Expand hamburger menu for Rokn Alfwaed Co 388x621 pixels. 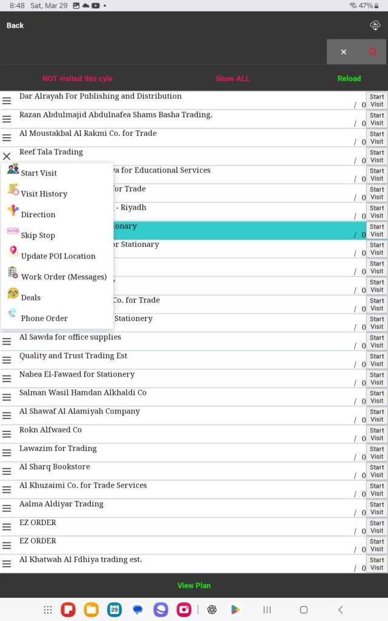pos(7,434)
